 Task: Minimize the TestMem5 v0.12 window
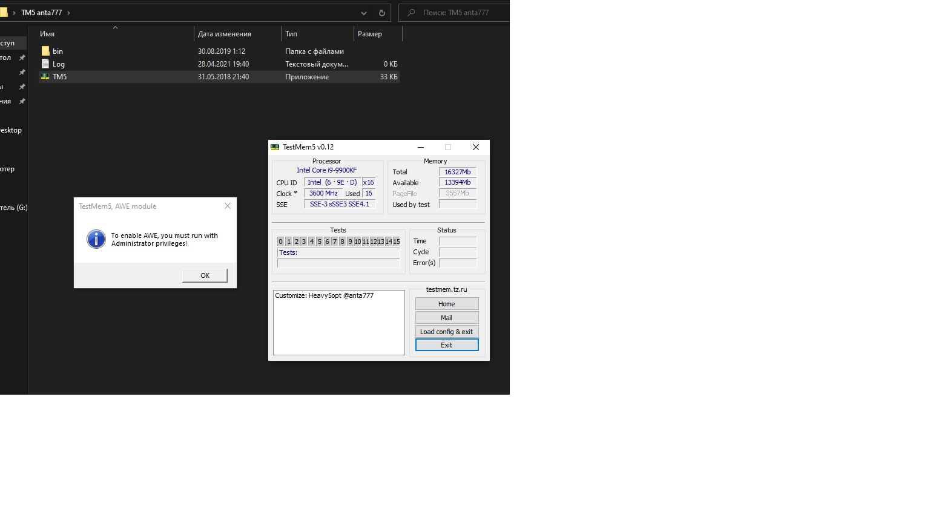[x=421, y=147]
